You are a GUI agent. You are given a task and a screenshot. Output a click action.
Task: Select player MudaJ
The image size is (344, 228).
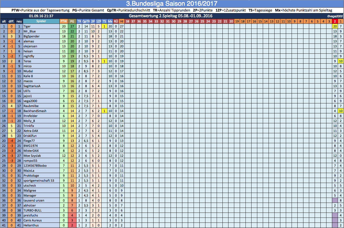pos(28,71)
